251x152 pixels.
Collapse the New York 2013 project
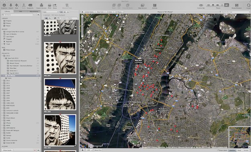click(4, 58)
